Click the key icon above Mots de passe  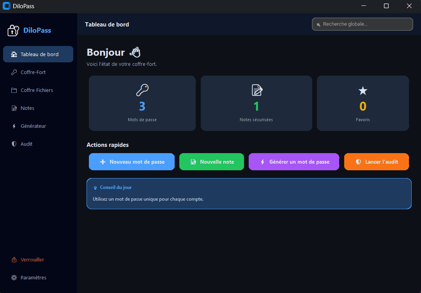pyautogui.click(x=142, y=90)
